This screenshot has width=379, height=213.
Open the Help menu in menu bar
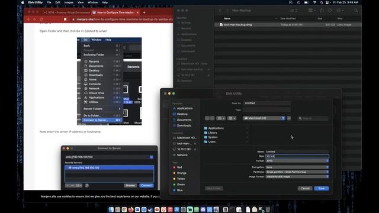105,2
